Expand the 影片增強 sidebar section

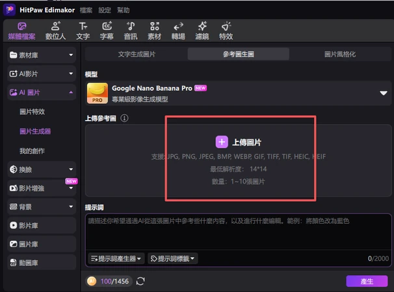[x=42, y=188]
